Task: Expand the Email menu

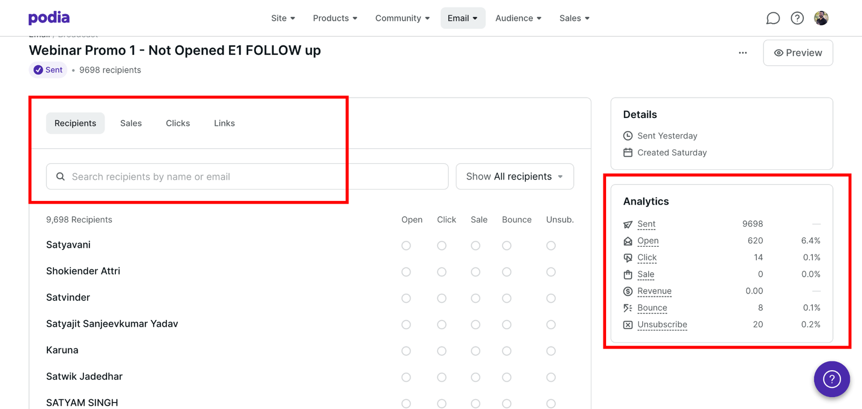Action: pyautogui.click(x=463, y=18)
